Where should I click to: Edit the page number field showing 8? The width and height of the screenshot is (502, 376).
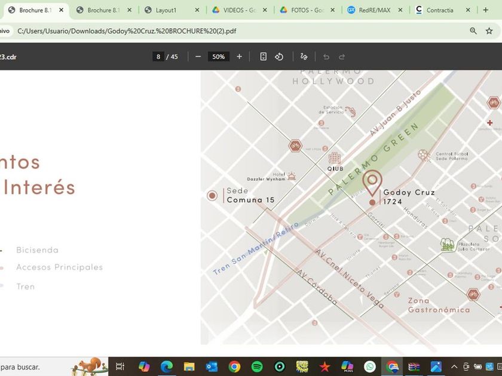point(158,57)
